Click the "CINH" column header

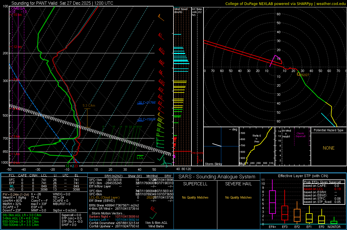tap(33, 175)
